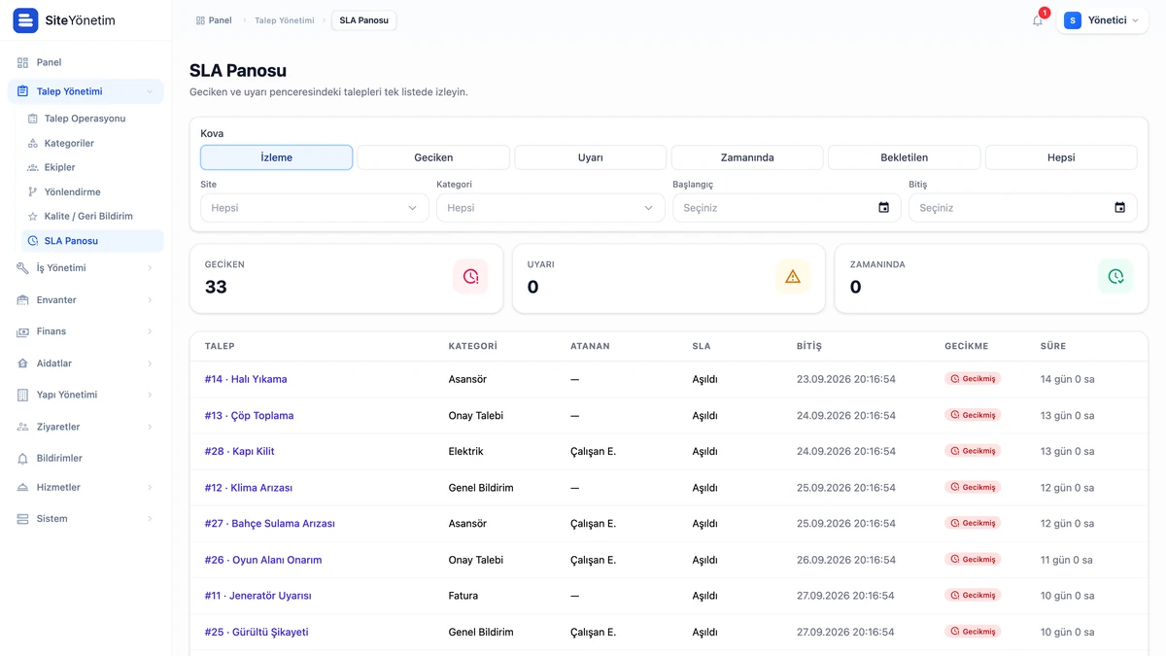Screen dimensions: 1166x656
Task: Select the Zamanında bucket option
Action: tap(747, 157)
